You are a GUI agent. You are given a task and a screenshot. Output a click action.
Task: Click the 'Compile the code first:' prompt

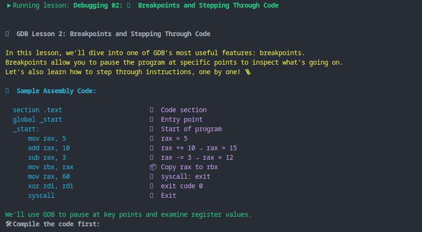tap(56, 224)
